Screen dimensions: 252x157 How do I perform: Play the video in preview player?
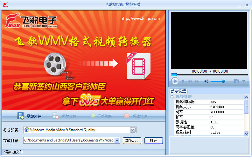click(x=175, y=81)
